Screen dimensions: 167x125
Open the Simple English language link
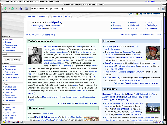click(10, 107)
